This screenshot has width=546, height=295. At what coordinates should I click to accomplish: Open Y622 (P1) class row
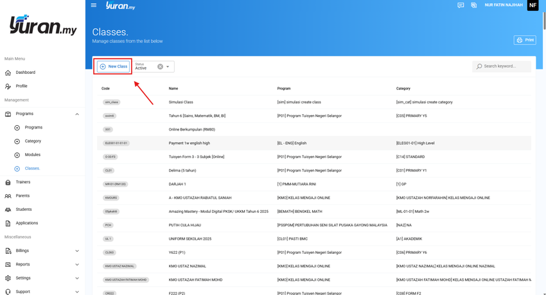177,253
